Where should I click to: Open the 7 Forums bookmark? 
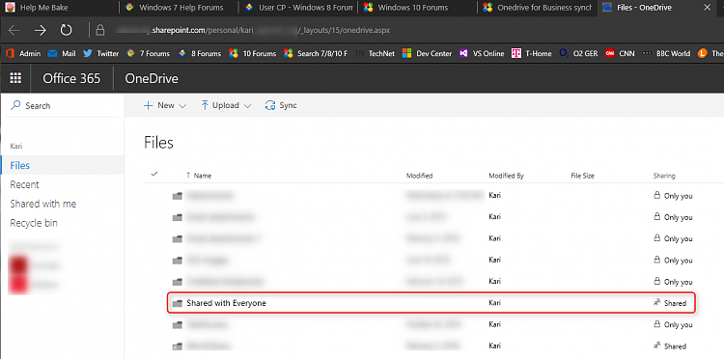click(x=148, y=53)
